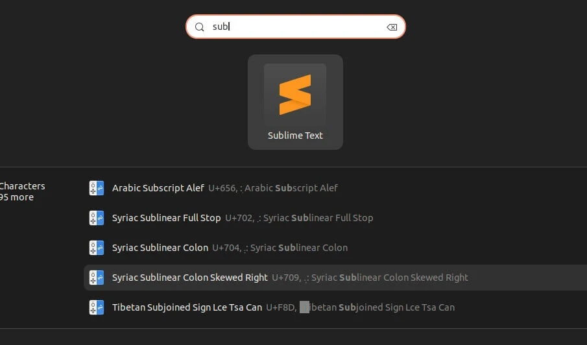
Task: Click the "Sublime Text" label under the app
Action: (295, 136)
